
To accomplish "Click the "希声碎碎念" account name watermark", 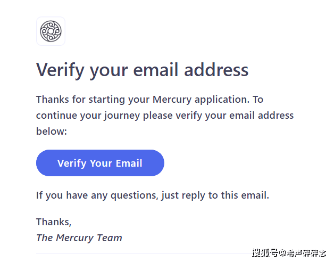I will 307,252.
